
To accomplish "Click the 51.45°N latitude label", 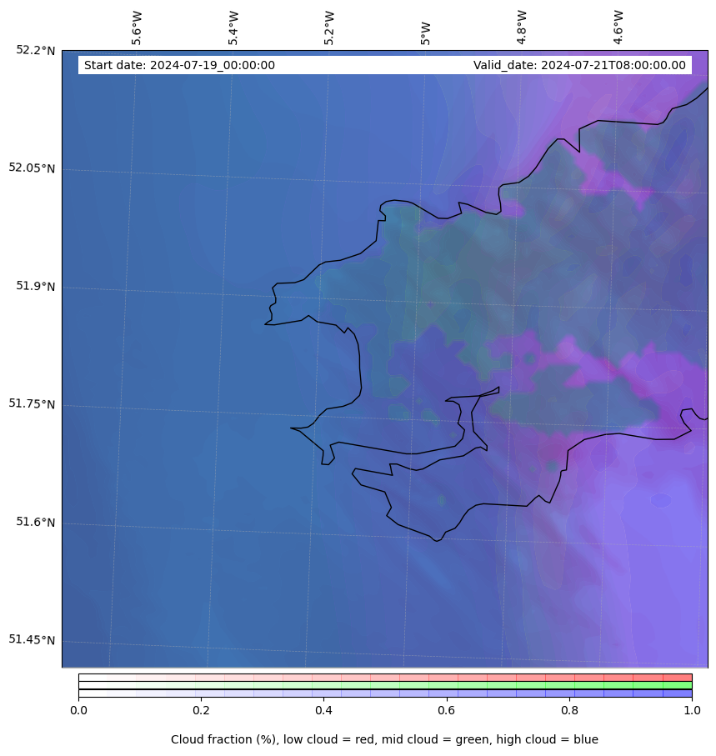I will click(32, 639).
